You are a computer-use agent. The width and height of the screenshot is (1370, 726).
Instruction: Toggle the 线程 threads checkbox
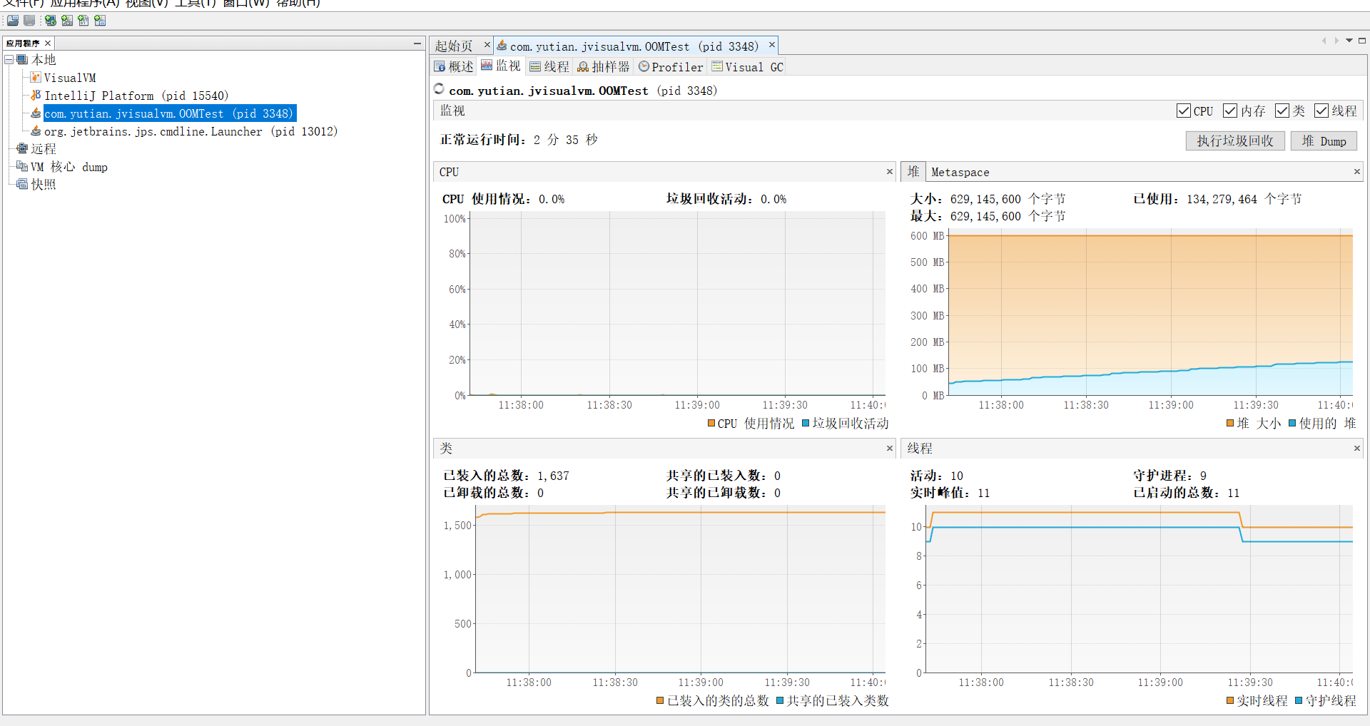tap(1321, 111)
